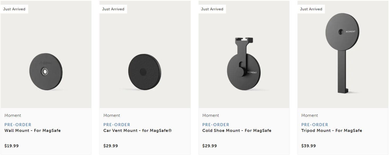Click Moment brand label on Cold Shoe Mount

(211, 115)
